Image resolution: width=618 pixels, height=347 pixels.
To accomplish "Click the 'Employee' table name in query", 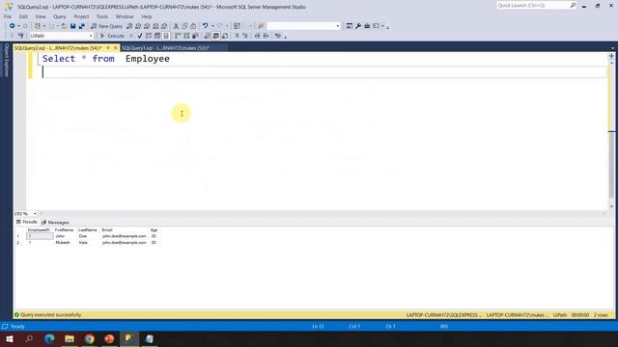I will click(x=148, y=59).
